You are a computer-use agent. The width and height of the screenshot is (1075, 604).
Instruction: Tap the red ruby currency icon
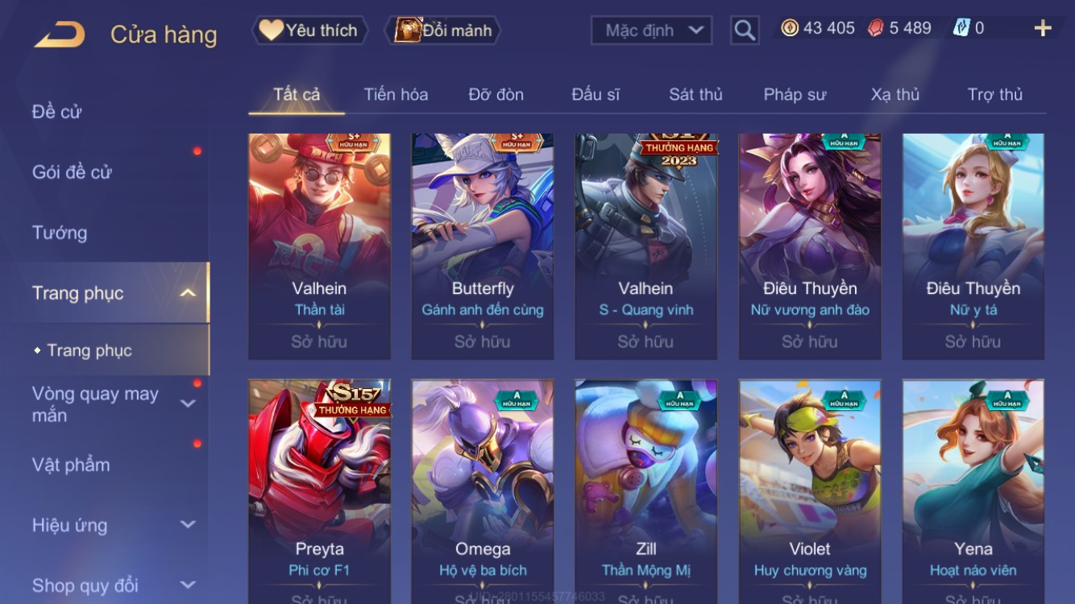point(876,28)
